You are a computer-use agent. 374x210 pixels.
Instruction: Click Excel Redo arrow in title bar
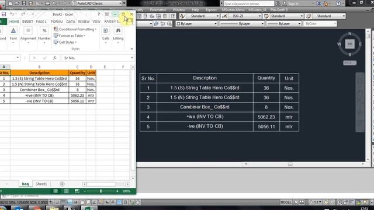pyautogui.click(x=23, y=14)
